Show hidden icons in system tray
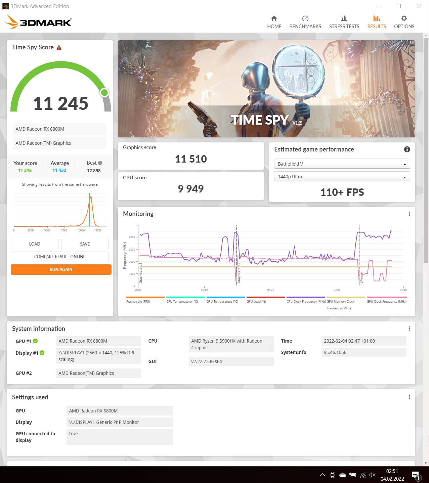The height and width of the screenshot is (483, 429). click(x=323, y=475)
